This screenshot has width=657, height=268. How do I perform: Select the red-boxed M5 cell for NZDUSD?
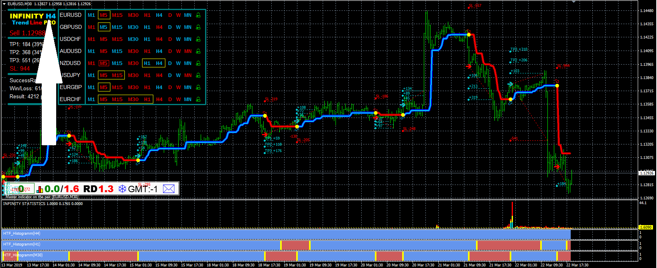pyautogui.click(x=104, y=63)
